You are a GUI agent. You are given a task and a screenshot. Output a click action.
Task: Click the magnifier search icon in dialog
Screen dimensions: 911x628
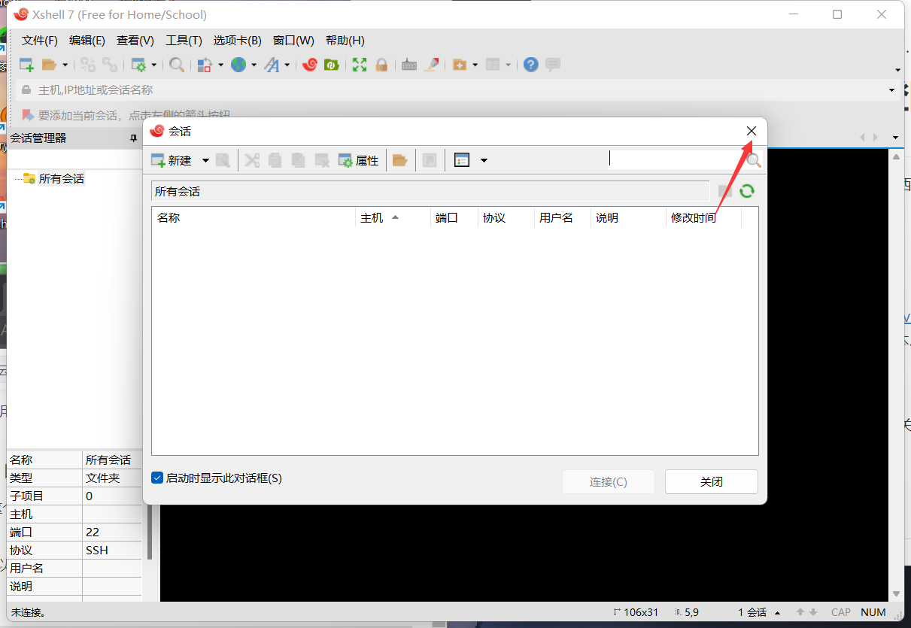(754, 160)
